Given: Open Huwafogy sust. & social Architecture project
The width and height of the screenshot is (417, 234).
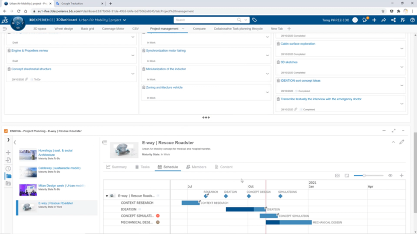Looking at the screenshot, I should coord(55,152).
